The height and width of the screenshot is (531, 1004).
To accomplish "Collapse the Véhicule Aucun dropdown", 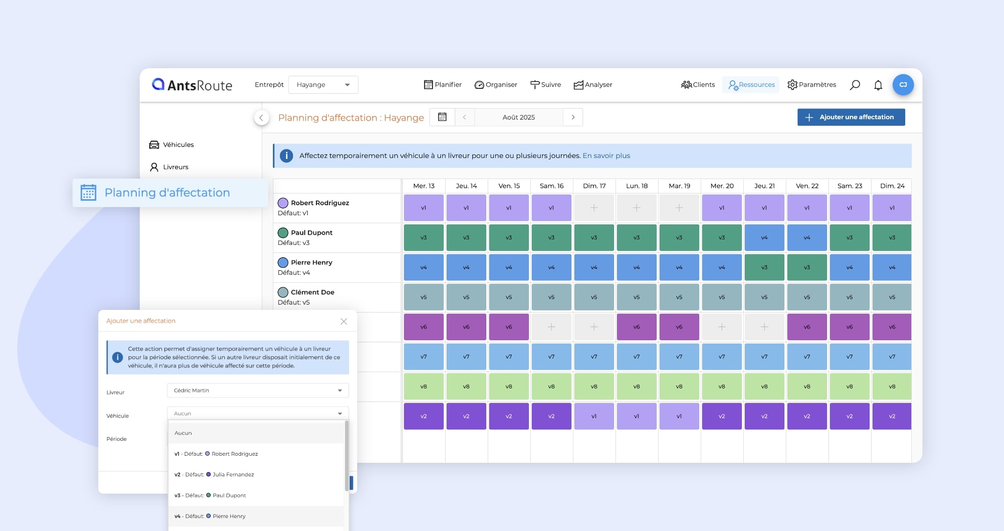I will point(258,413).
